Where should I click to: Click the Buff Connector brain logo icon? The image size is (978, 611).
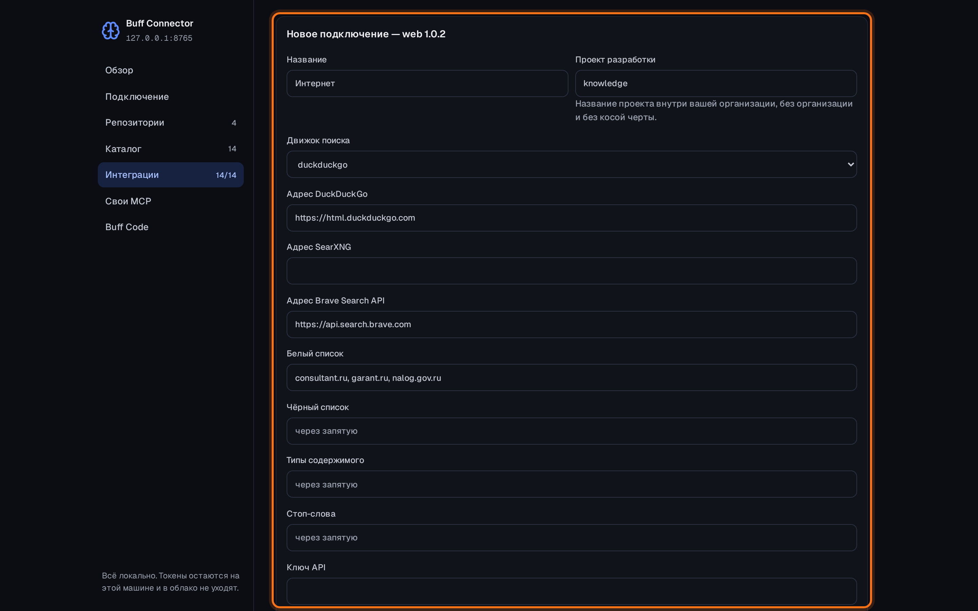(110, 30)
